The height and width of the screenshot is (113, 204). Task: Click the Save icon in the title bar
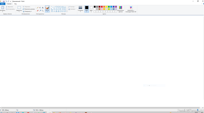click(x=4, y=1)
